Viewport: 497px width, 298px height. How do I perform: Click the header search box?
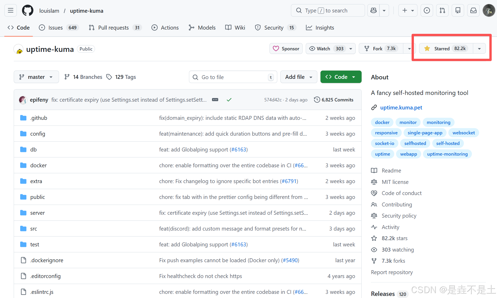(328, 11)
